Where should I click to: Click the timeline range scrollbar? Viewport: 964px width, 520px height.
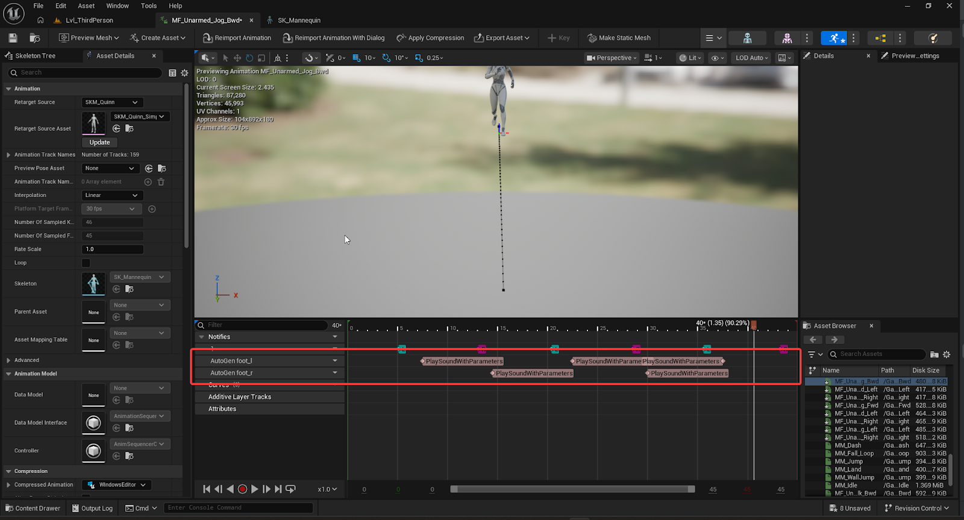coord(572,489)
